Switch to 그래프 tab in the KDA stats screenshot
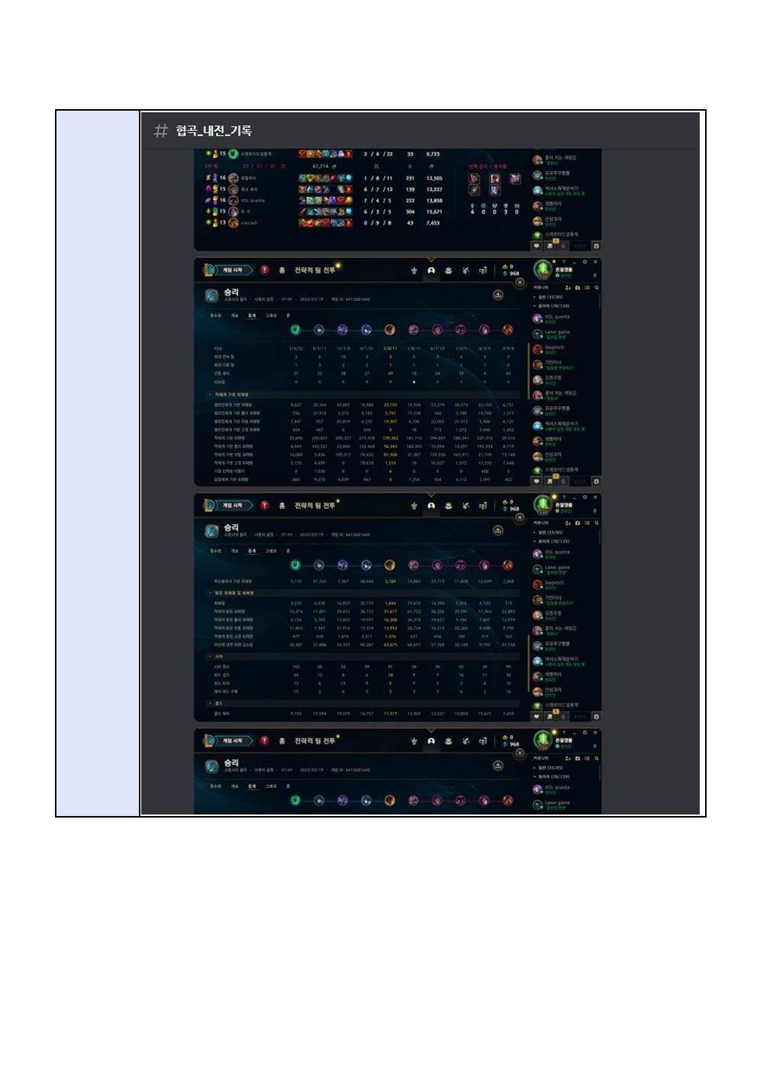757x1071 pixels. (x=271, y=315)
